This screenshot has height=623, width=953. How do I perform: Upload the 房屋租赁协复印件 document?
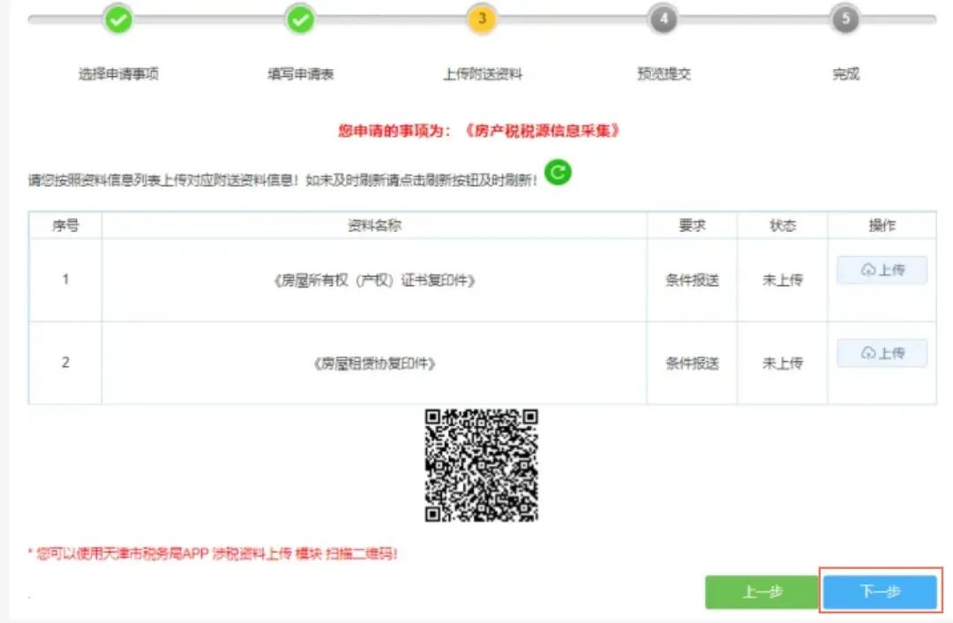click(x=882, y=353)
